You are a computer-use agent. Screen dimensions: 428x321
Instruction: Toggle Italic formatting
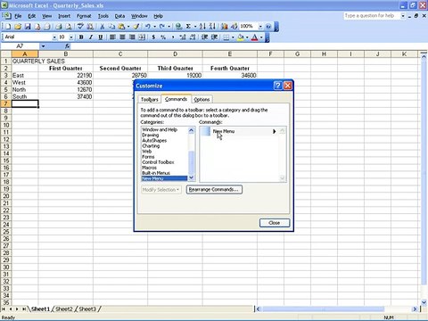pos(91,37)
